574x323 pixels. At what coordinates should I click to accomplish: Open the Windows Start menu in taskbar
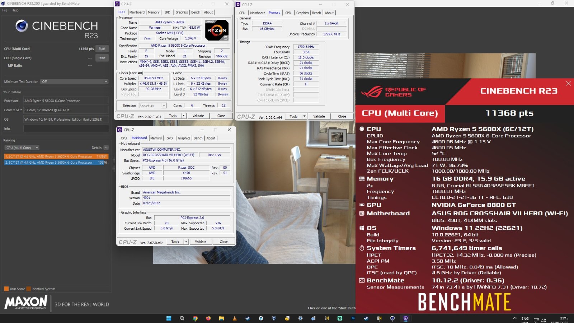click(169, 318)
